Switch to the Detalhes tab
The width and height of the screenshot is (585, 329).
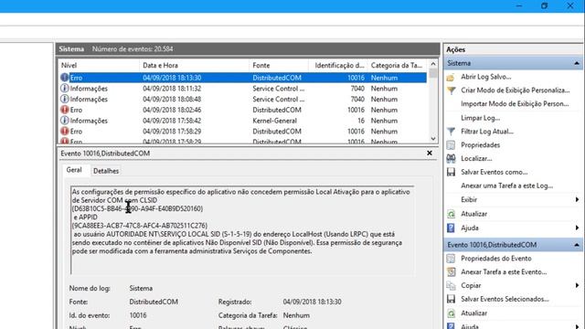coord(106,171)
